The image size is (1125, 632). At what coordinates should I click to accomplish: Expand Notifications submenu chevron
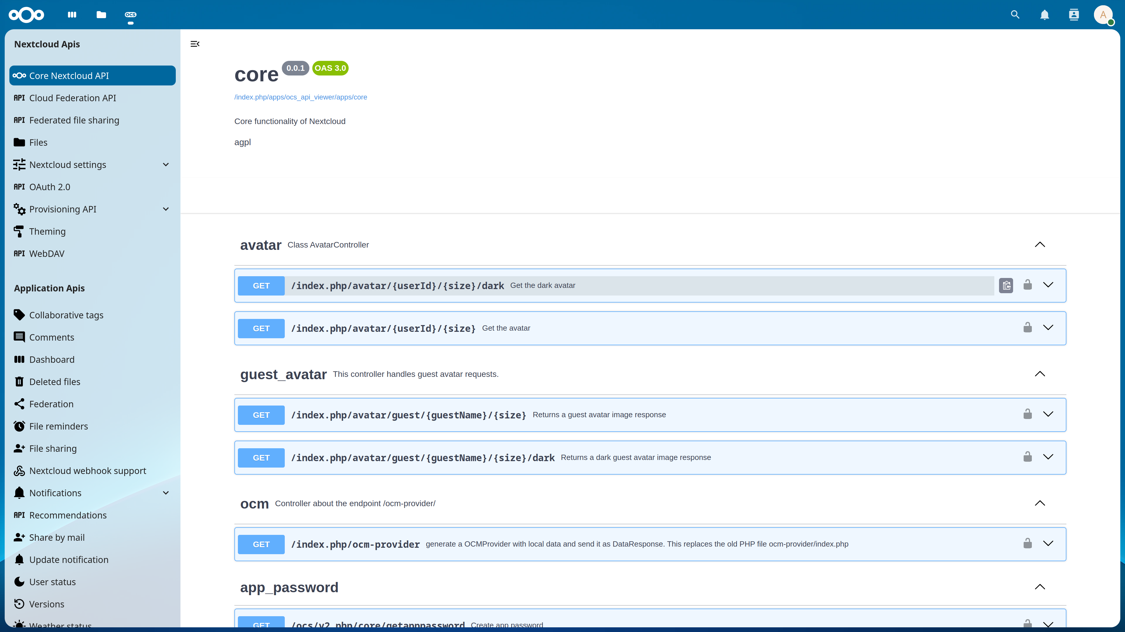pyautogui.click(x=166, y=493)
